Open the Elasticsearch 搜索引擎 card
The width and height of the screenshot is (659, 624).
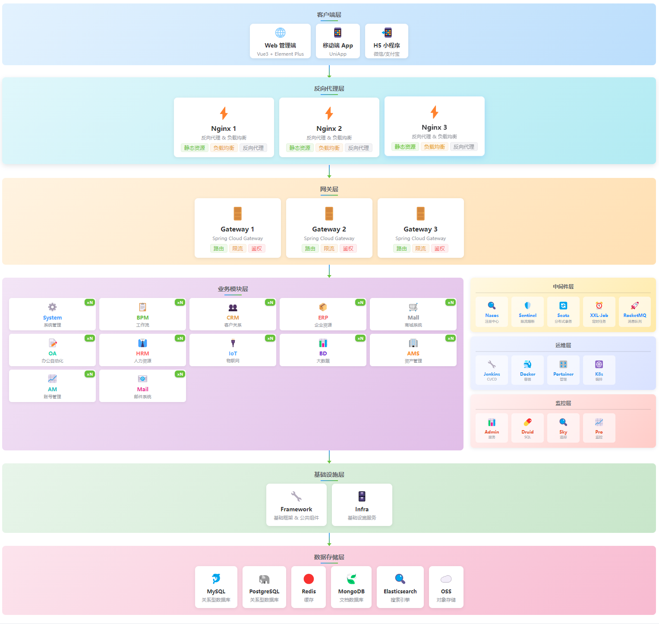[x=400, y=587]
